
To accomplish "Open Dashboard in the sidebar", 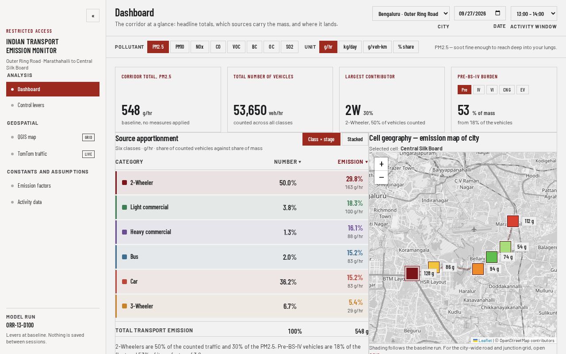I will (53, 89).
